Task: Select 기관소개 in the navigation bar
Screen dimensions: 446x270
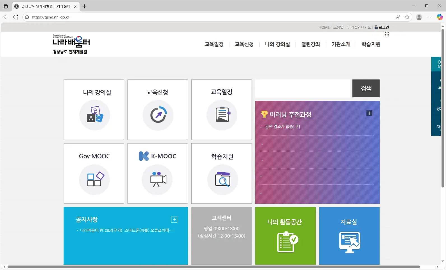Action: [x=341, y=44]
